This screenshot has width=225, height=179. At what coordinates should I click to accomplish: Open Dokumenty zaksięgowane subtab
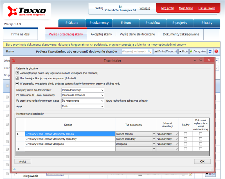coord(181,34)
